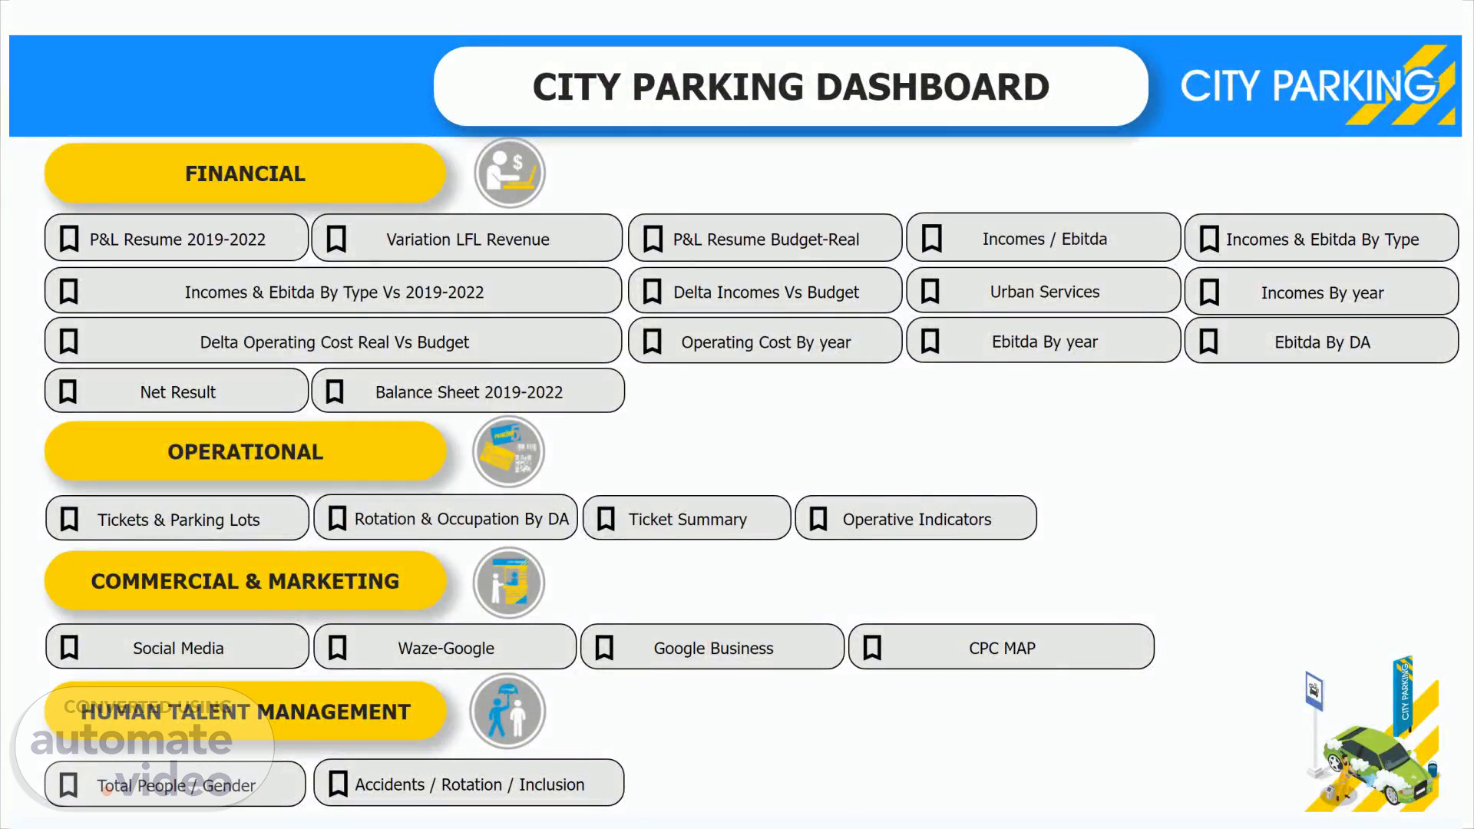1474x829 pixels.
Task: Click the Financial section person-with-dollar icon
Action: click(x=509, y=173)
